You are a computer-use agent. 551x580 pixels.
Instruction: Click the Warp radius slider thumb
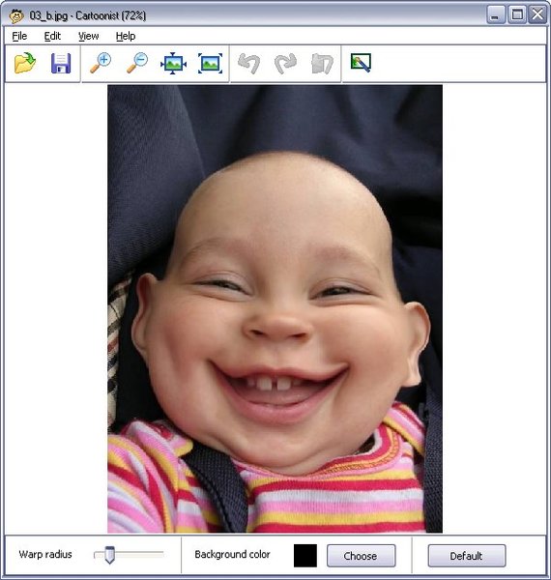[109, 555]
